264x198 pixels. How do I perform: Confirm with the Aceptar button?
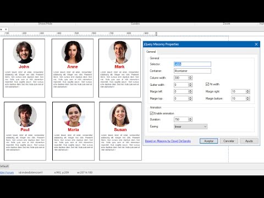click(208, 141)
